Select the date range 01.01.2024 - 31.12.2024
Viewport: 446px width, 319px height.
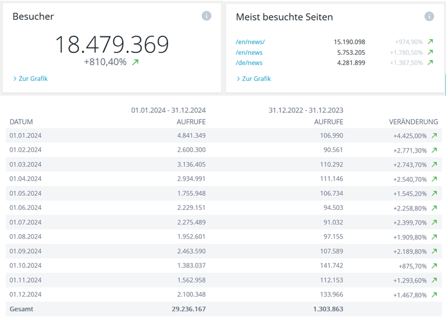point(168,110)
